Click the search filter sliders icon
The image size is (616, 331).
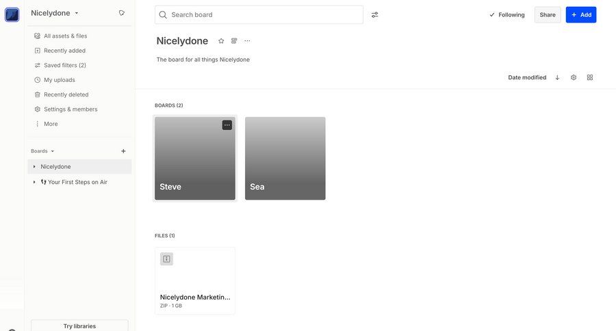(x=374, y=14)
